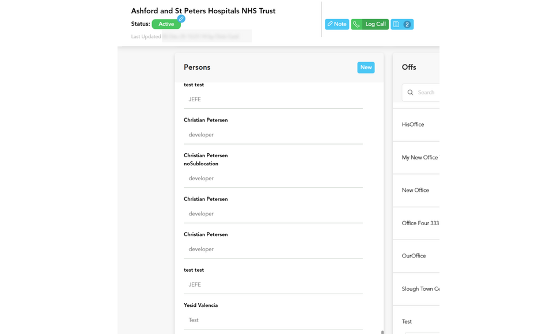
Task: Open the Slough Town office entry
Action: point(416,289)
